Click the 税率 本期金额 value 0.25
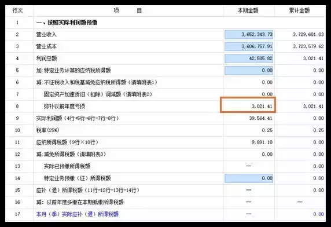The image size is (331, 227). (267, 130)
